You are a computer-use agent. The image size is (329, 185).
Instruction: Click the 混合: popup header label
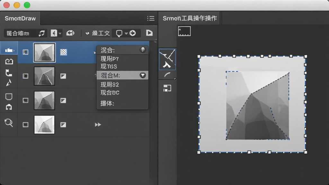click(x=108, y=50)
